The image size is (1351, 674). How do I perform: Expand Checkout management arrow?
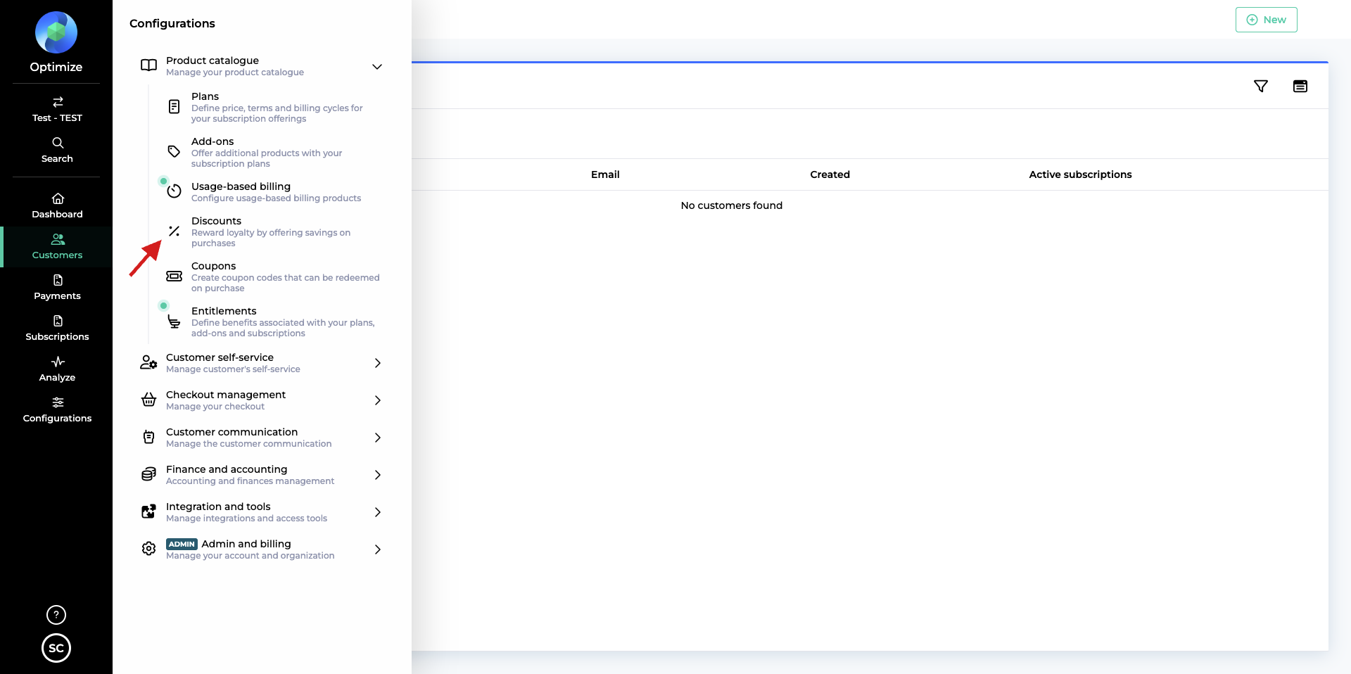[x=378, y=400]
